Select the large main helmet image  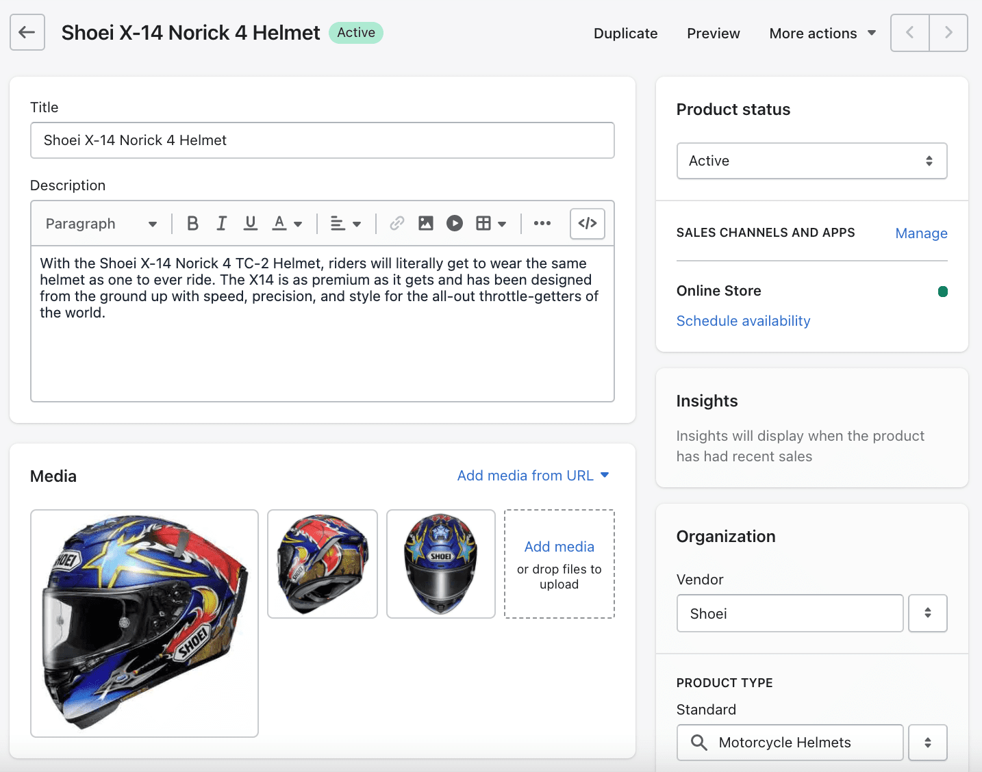click(x=144, y=623)
